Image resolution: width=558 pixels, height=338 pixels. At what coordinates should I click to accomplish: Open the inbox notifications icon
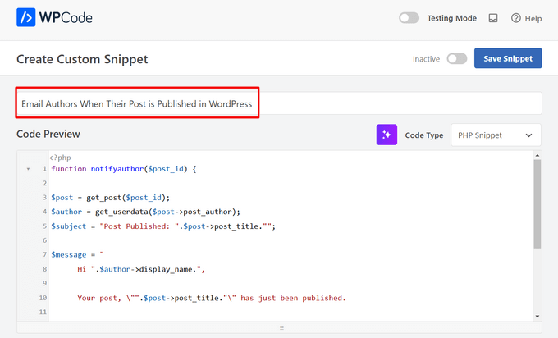pos(493,18)
